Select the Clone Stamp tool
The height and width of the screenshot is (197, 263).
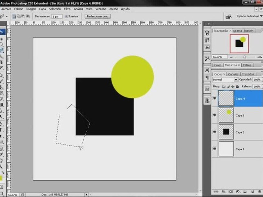pyautogui.click(x=1, y=87)
